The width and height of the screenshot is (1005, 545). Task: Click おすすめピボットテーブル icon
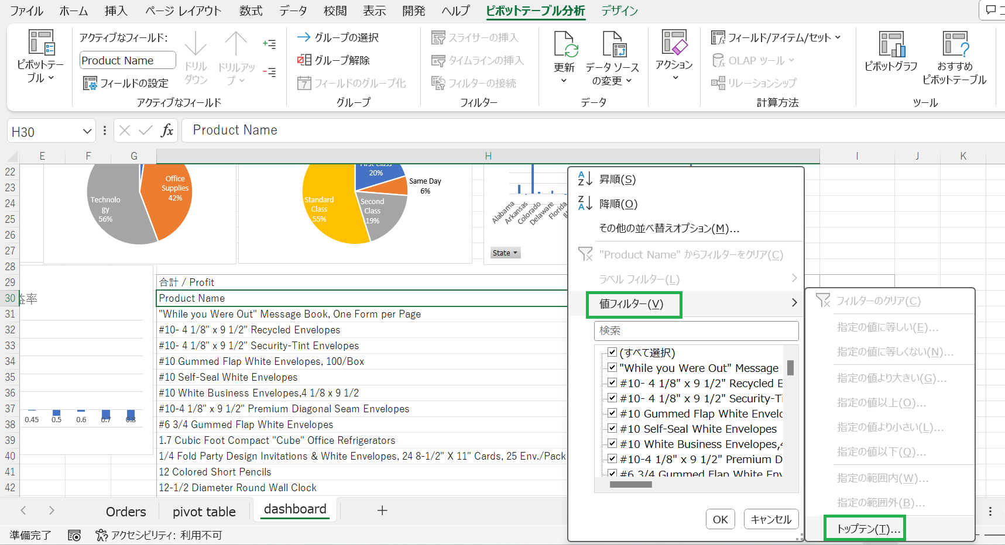click(955, 44)
